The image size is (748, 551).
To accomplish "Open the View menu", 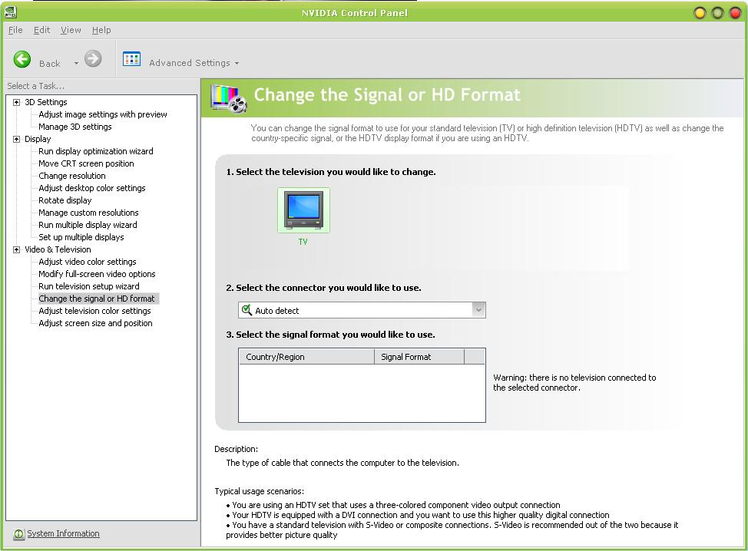I will (71, 30).
